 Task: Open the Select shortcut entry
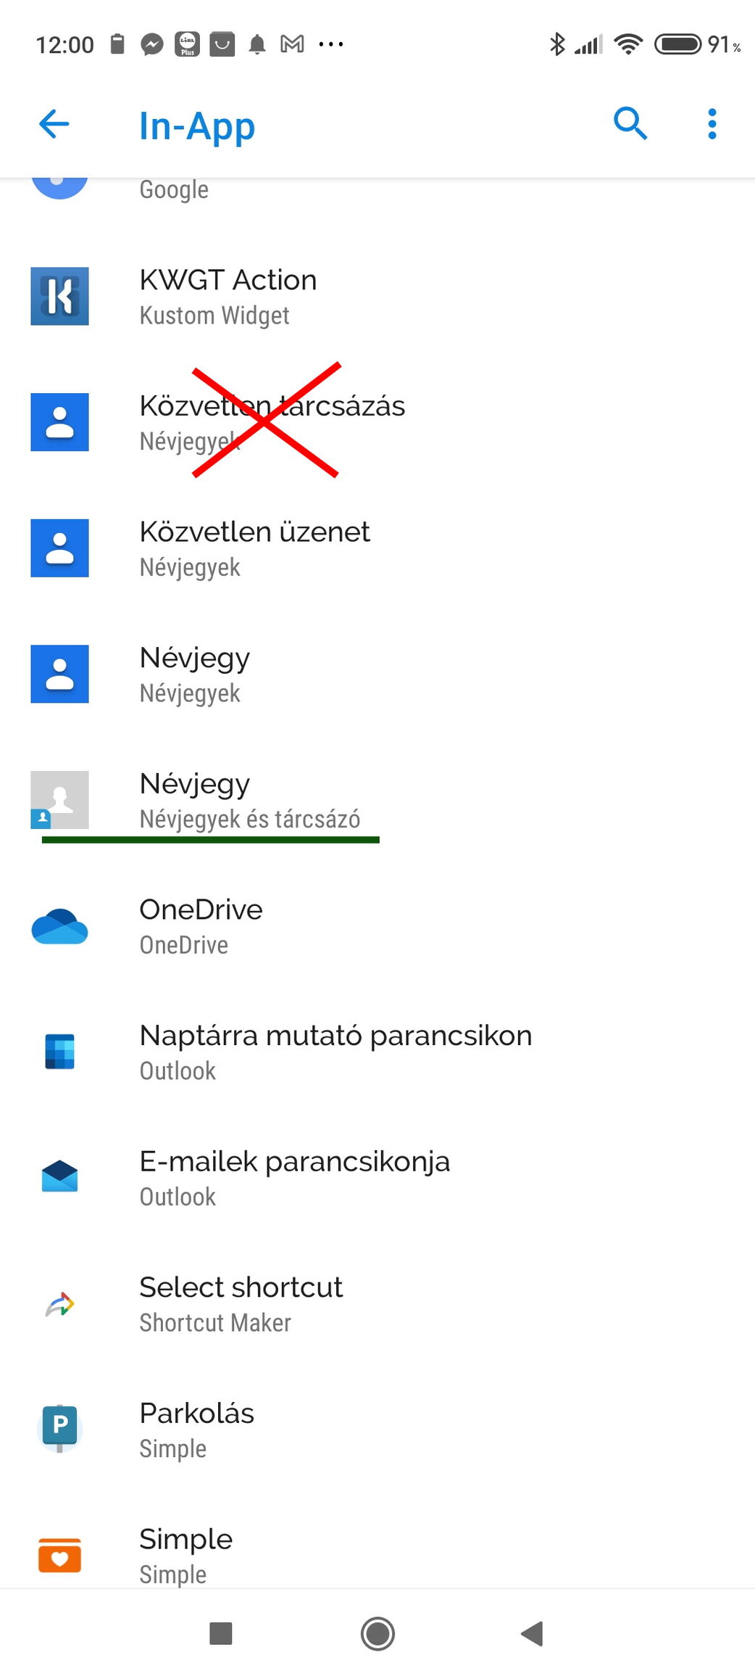pyautogui.click(x=377, y=1304)
